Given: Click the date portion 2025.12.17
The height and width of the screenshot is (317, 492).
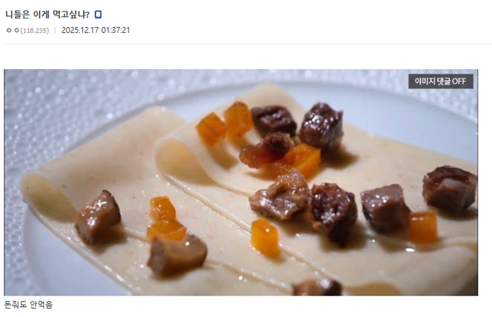Looking at the screenshot, I should pyautogui.click(x=80, y=30).
